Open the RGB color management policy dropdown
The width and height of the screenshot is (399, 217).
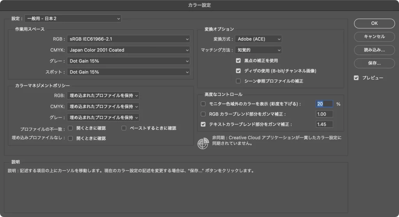coord(103,96)
